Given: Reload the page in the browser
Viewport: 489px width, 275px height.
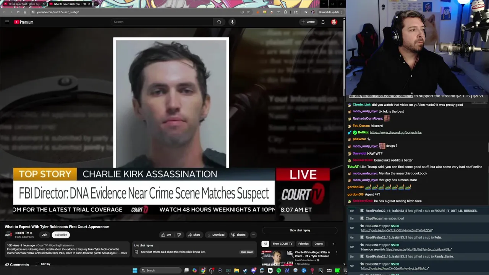Looking at the screenshot, I should (x=18, y=12).
